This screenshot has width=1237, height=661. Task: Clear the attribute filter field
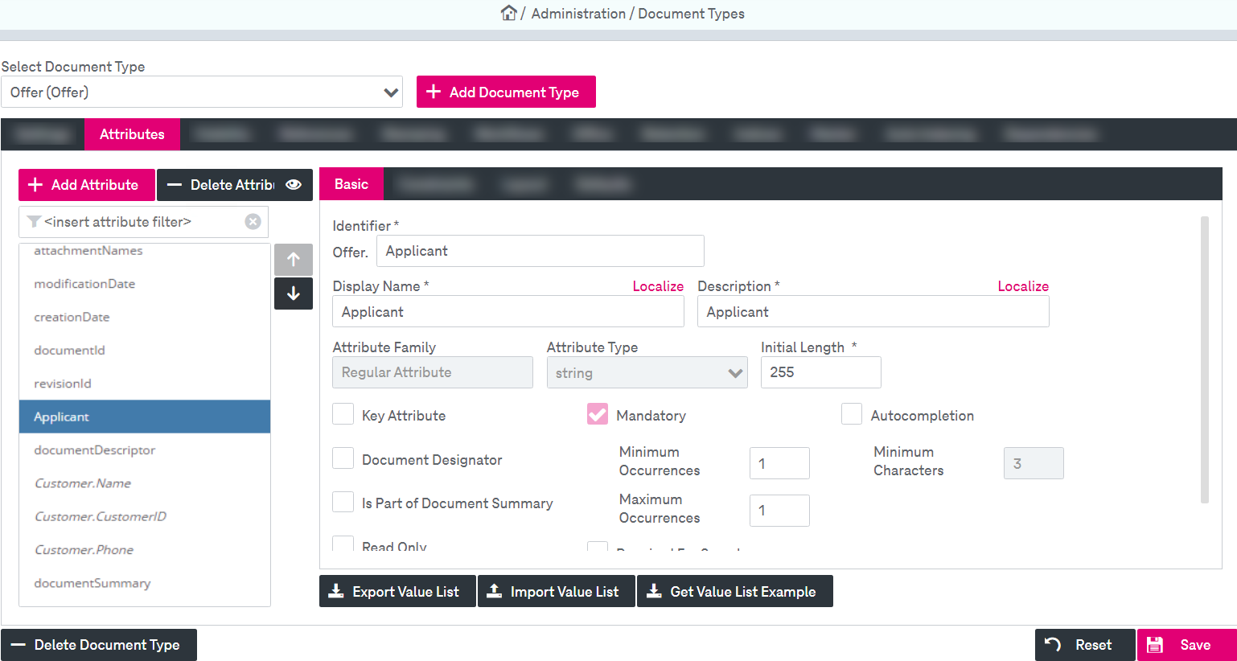click(253, 222)
